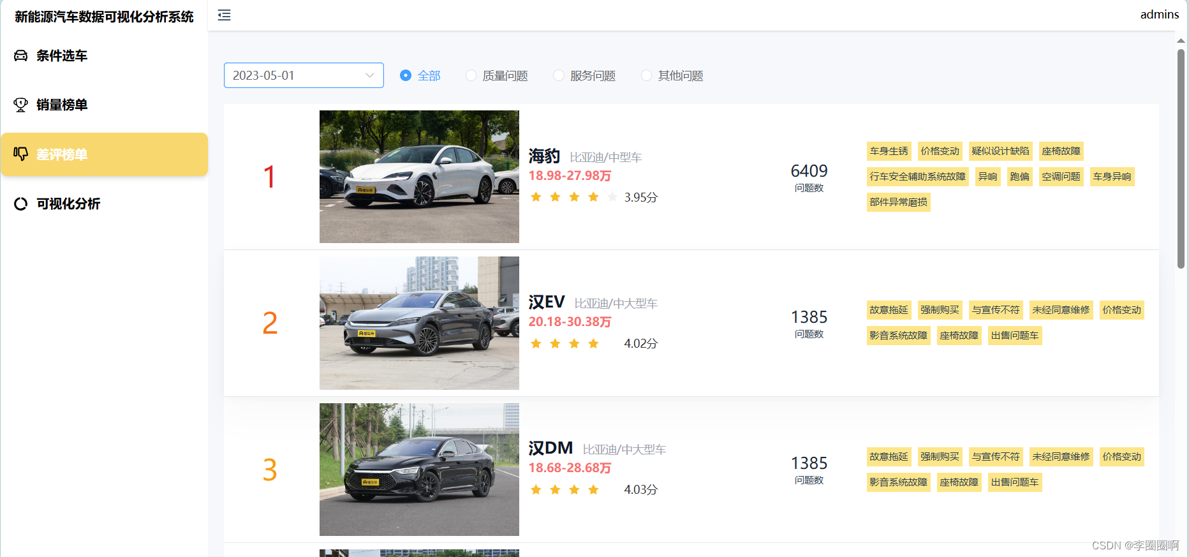
Task: Select the 质量问题 radio option
Action: [471, 75]
